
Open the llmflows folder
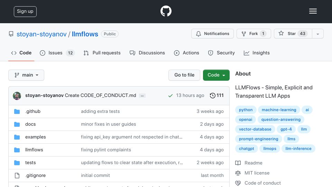point(34,150)
